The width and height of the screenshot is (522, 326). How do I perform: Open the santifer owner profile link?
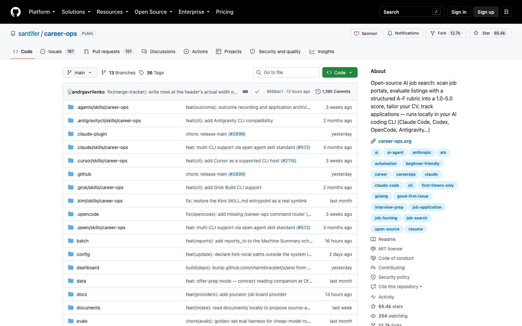(29, 34)
